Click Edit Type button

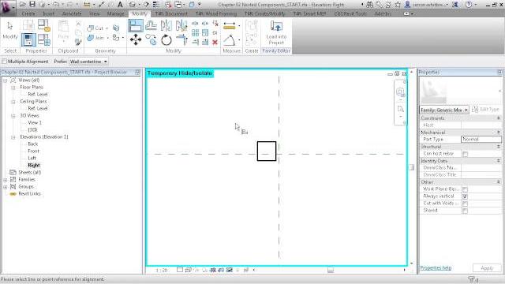point(486,110)
